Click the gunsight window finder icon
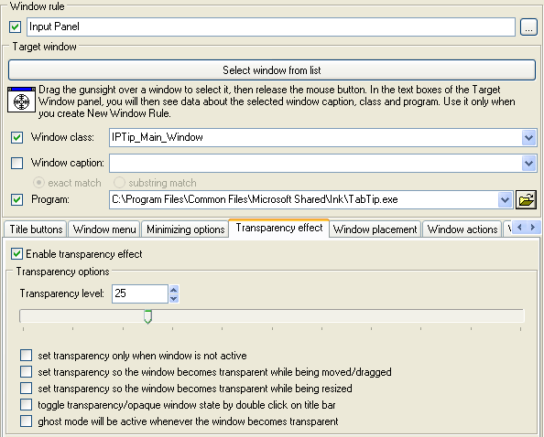Screen dimensions: 544x437 click(21, 100)
